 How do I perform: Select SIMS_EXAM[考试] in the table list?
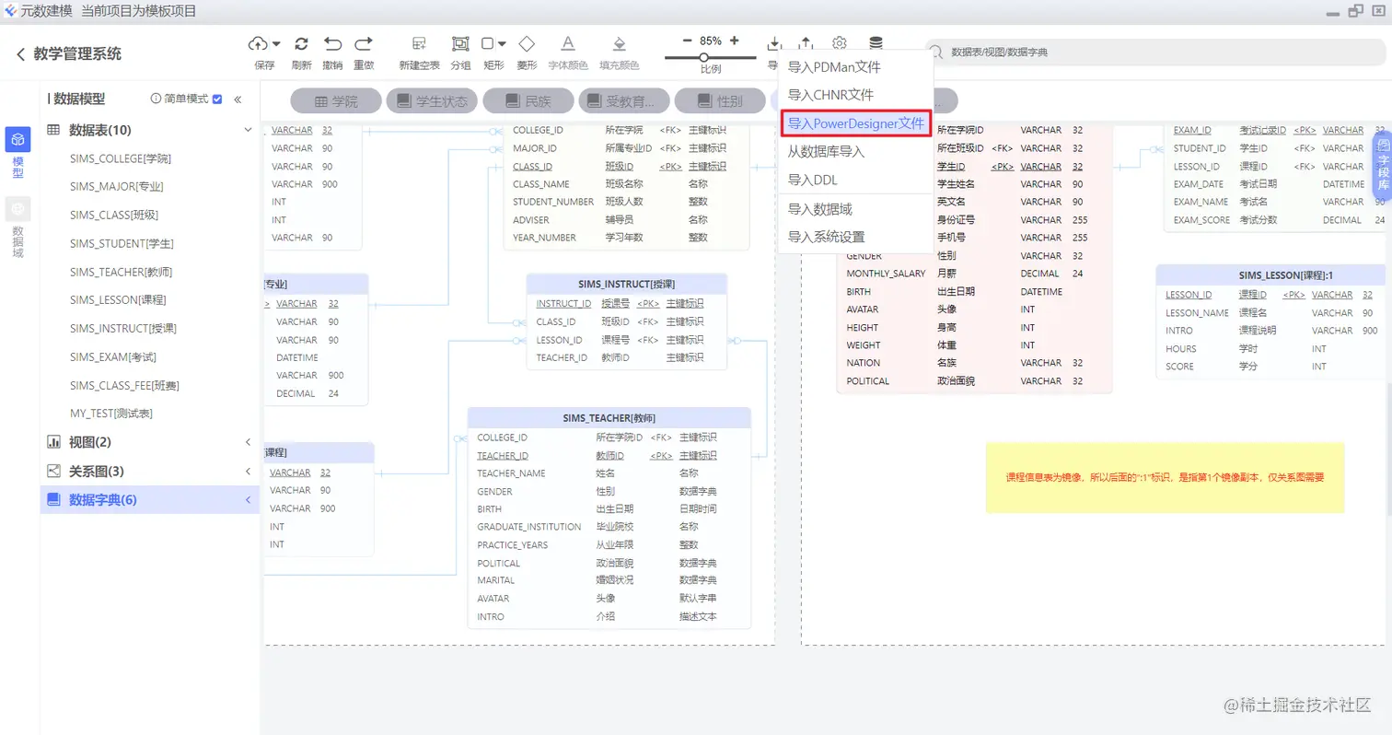click(114, 357)
